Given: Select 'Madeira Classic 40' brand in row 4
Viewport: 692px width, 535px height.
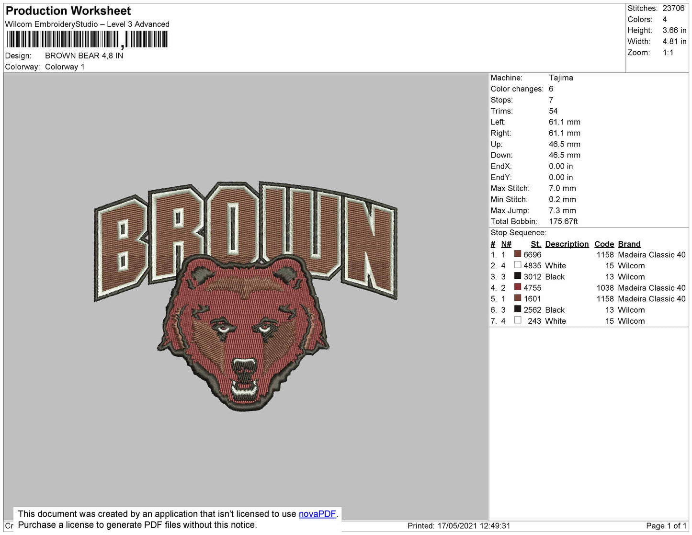Looking at the screenshot, I should pyautogui.click(x=652, y=287).
